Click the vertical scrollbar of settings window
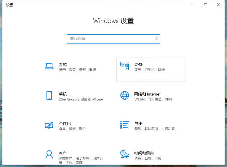 (224, 58)
